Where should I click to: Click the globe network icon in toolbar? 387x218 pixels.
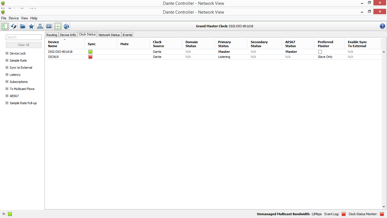66,26
